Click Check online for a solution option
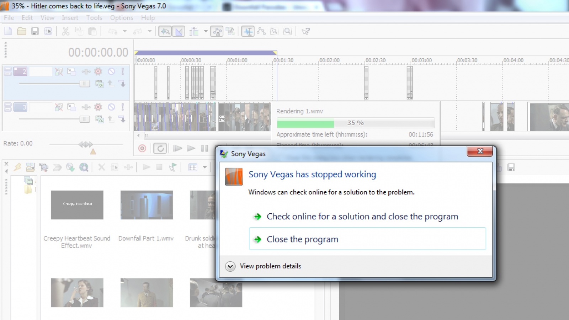569x320 pixels. (x=362, y=217)
